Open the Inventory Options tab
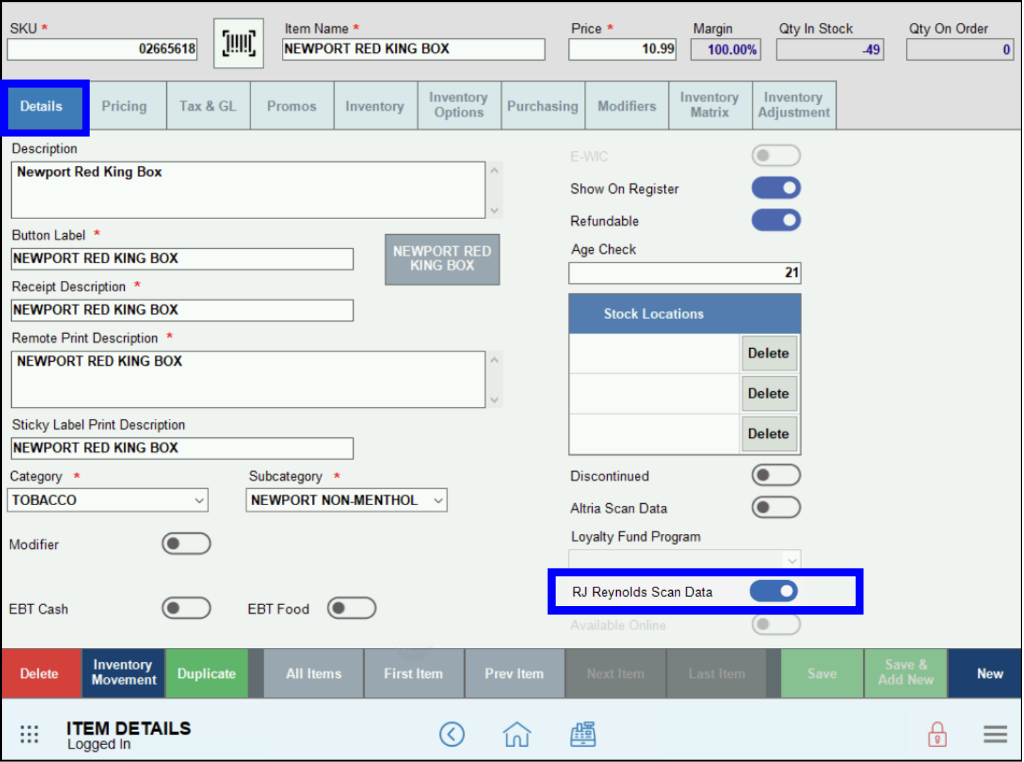The height and width of the screenshot is (762, 1024). pos(459,105)
